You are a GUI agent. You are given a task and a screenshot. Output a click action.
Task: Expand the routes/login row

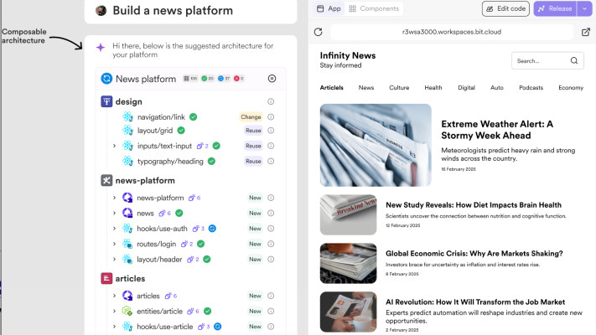pyautogui.click(x=114, y=244)
